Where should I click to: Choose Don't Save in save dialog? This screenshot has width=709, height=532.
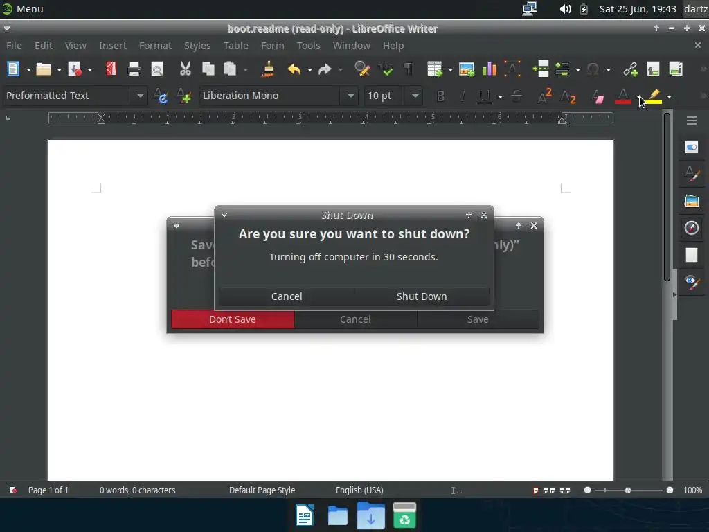233,319
